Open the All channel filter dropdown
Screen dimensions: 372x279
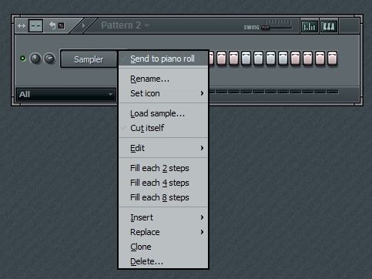pos(66,94)
